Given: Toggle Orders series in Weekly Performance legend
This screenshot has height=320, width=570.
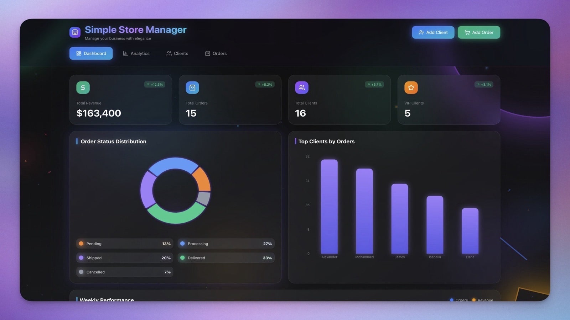Looking at the screenshot, I should (459, 300).
